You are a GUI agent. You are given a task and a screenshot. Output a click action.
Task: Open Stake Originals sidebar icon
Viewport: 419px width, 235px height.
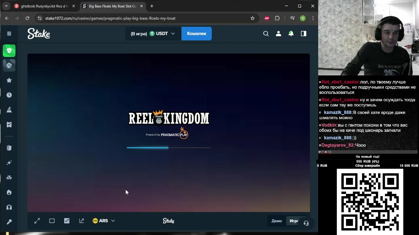[9, 148]
